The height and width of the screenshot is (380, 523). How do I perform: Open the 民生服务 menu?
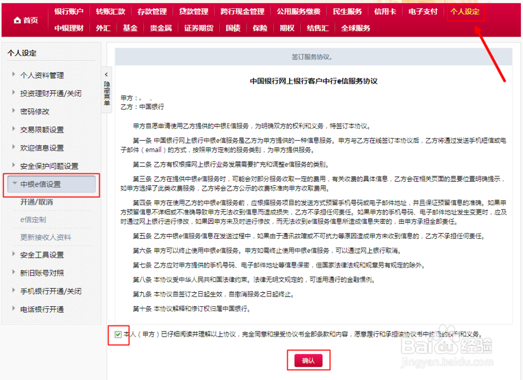click(347, 11)
